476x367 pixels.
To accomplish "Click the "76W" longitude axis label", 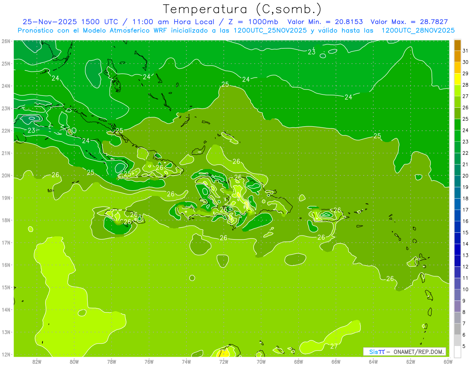I will [x=149, y=361].
